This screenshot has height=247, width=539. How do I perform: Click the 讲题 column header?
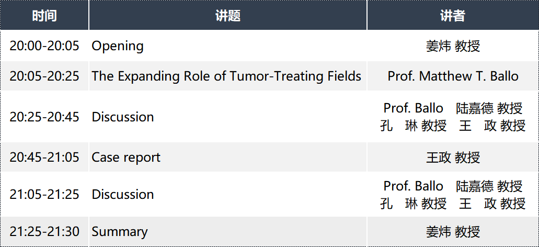(228, 16)
